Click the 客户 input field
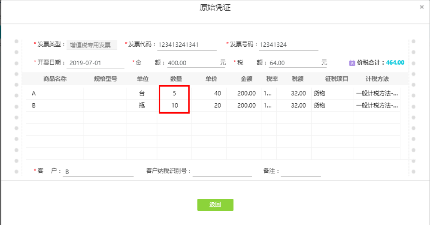Screen dimensions: 430x225 (98, 171)
